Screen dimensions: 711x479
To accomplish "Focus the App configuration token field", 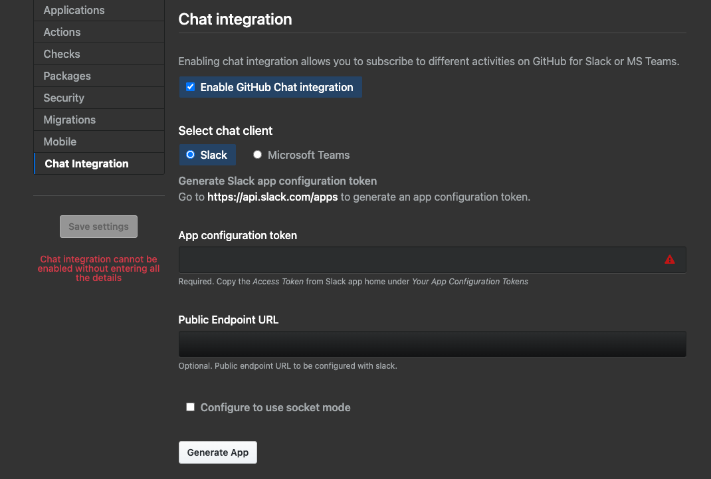I will [419, 260].
